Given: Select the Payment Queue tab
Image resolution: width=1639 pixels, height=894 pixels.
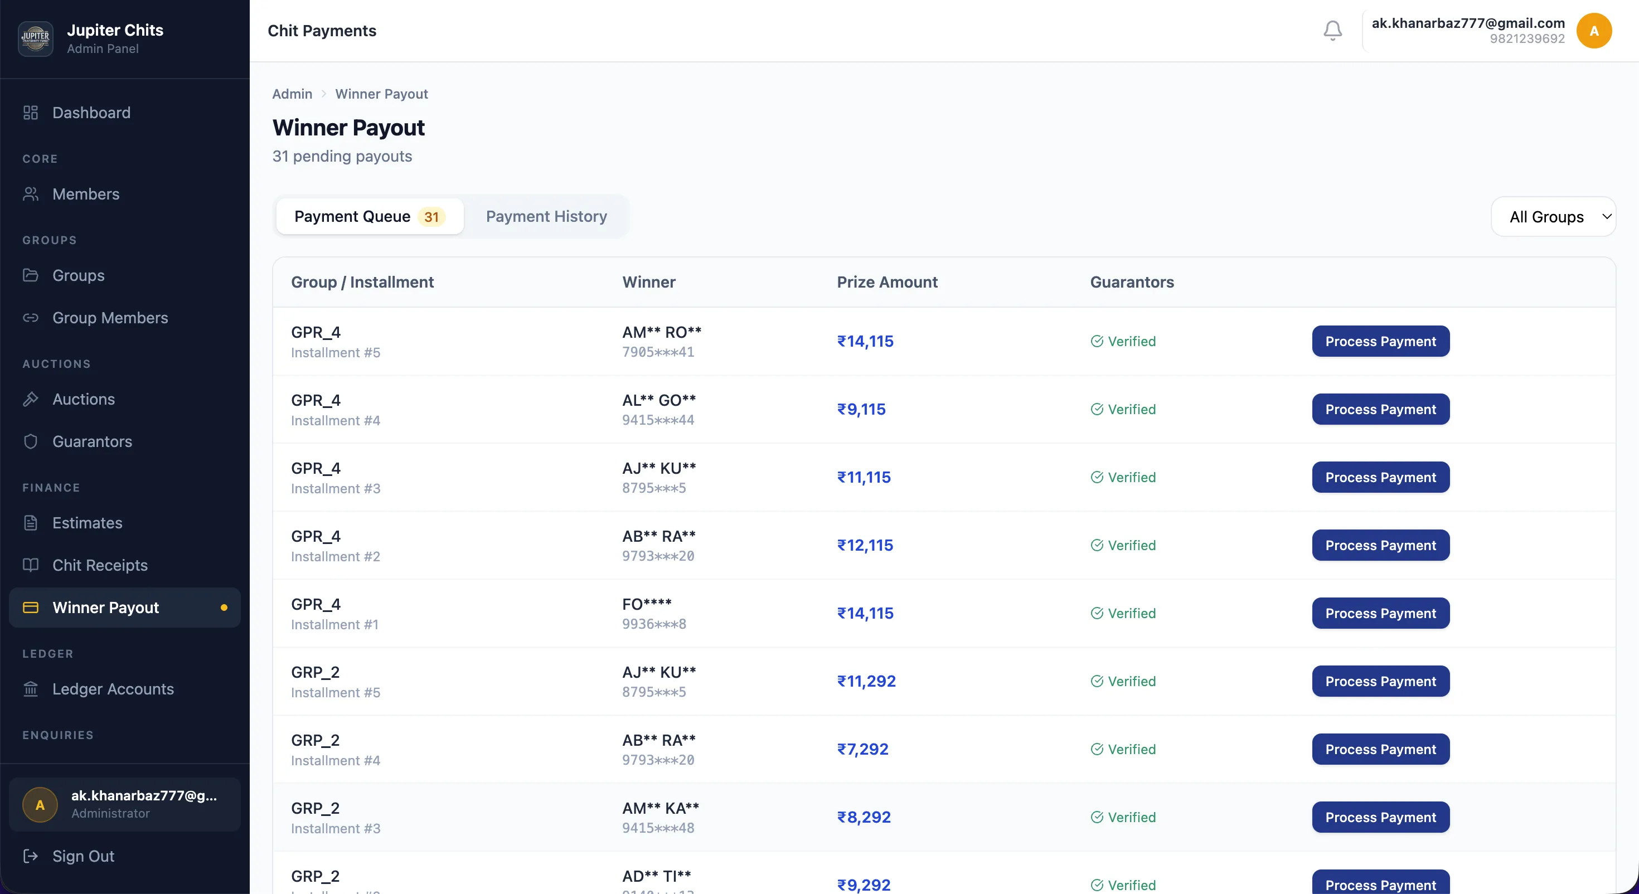Looking at the screenshot, I should (x=369, y=216).
